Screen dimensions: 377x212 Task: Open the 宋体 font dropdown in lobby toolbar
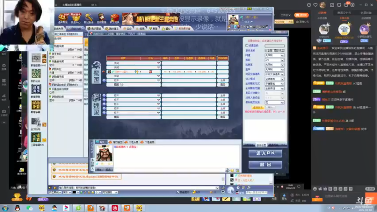pos(66,192)
